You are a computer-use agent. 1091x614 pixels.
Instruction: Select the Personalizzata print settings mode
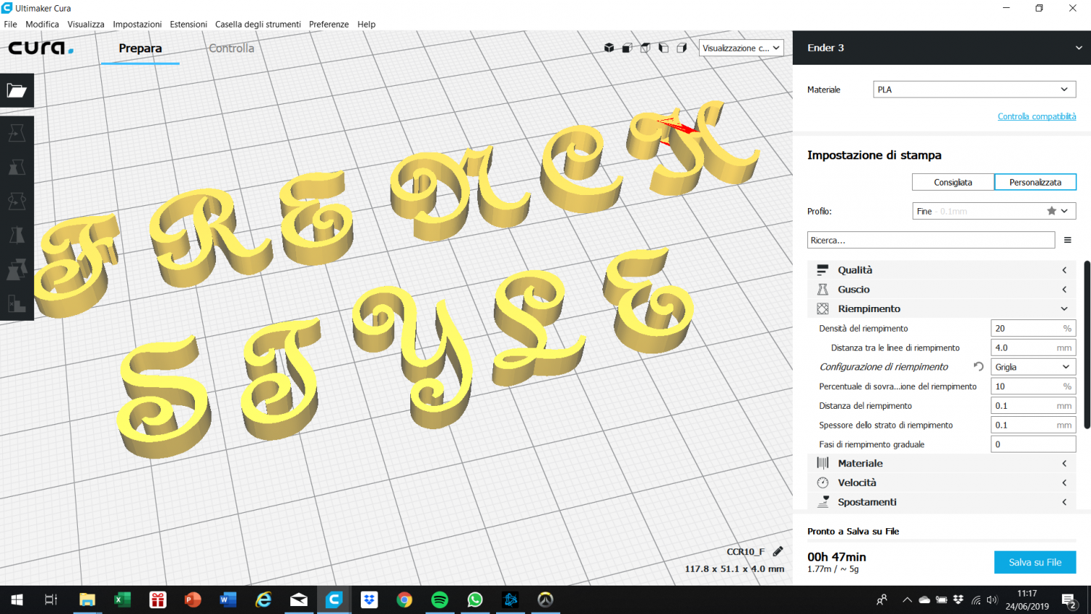click(x=1035, y=182)
